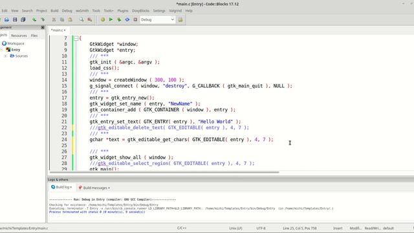Open the Debug menu

(67, 11)
